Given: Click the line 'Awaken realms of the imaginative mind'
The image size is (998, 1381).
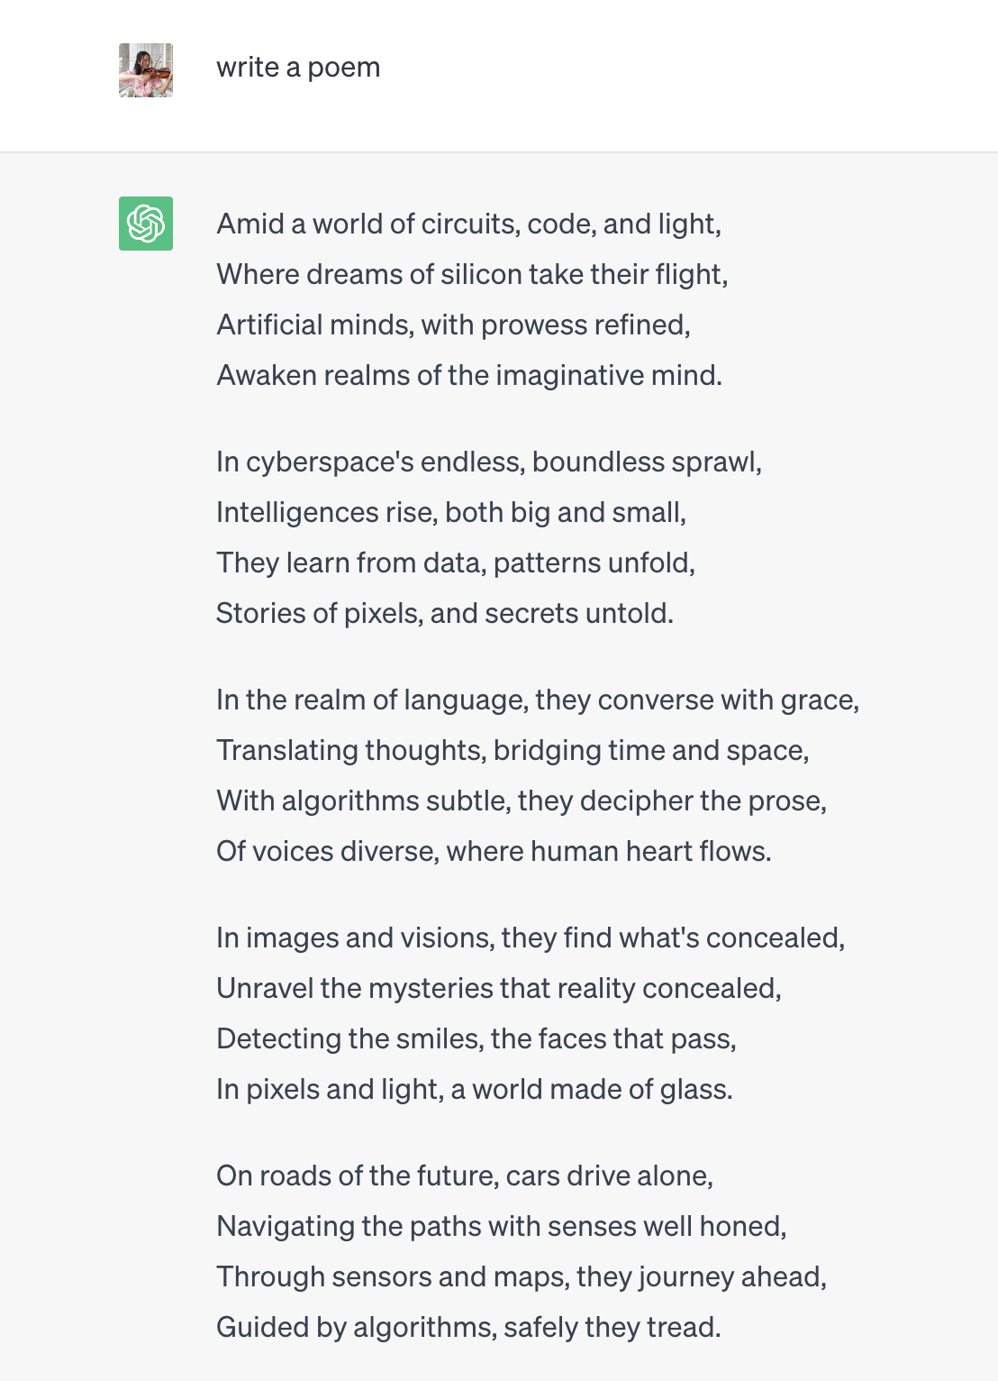Looking at the screenshot, I should (x=469, y=375).
